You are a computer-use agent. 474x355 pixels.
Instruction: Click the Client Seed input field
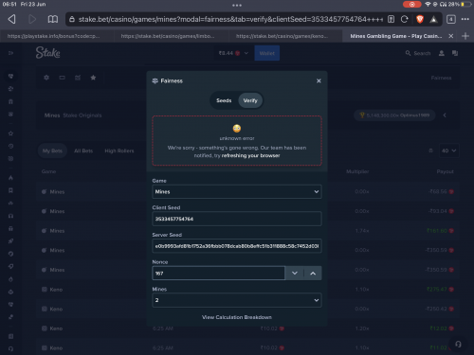coord(237,219)
